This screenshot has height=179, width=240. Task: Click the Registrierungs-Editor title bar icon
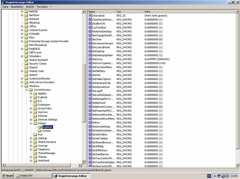pos(3,2)
